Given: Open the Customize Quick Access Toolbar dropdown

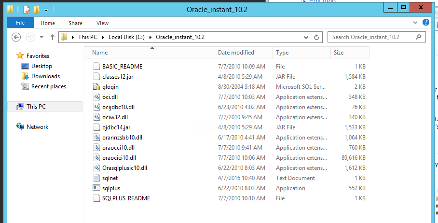Looking at the screenshot, I should 46,10.
